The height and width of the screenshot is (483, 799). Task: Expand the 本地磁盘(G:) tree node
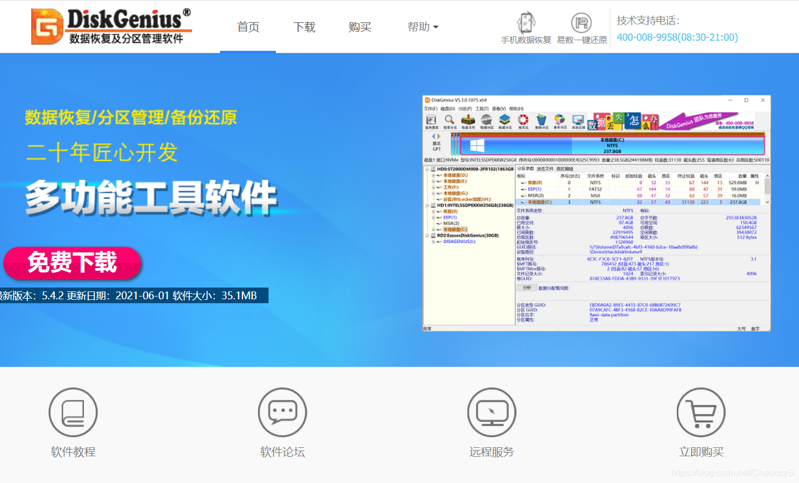pos(433,193)
